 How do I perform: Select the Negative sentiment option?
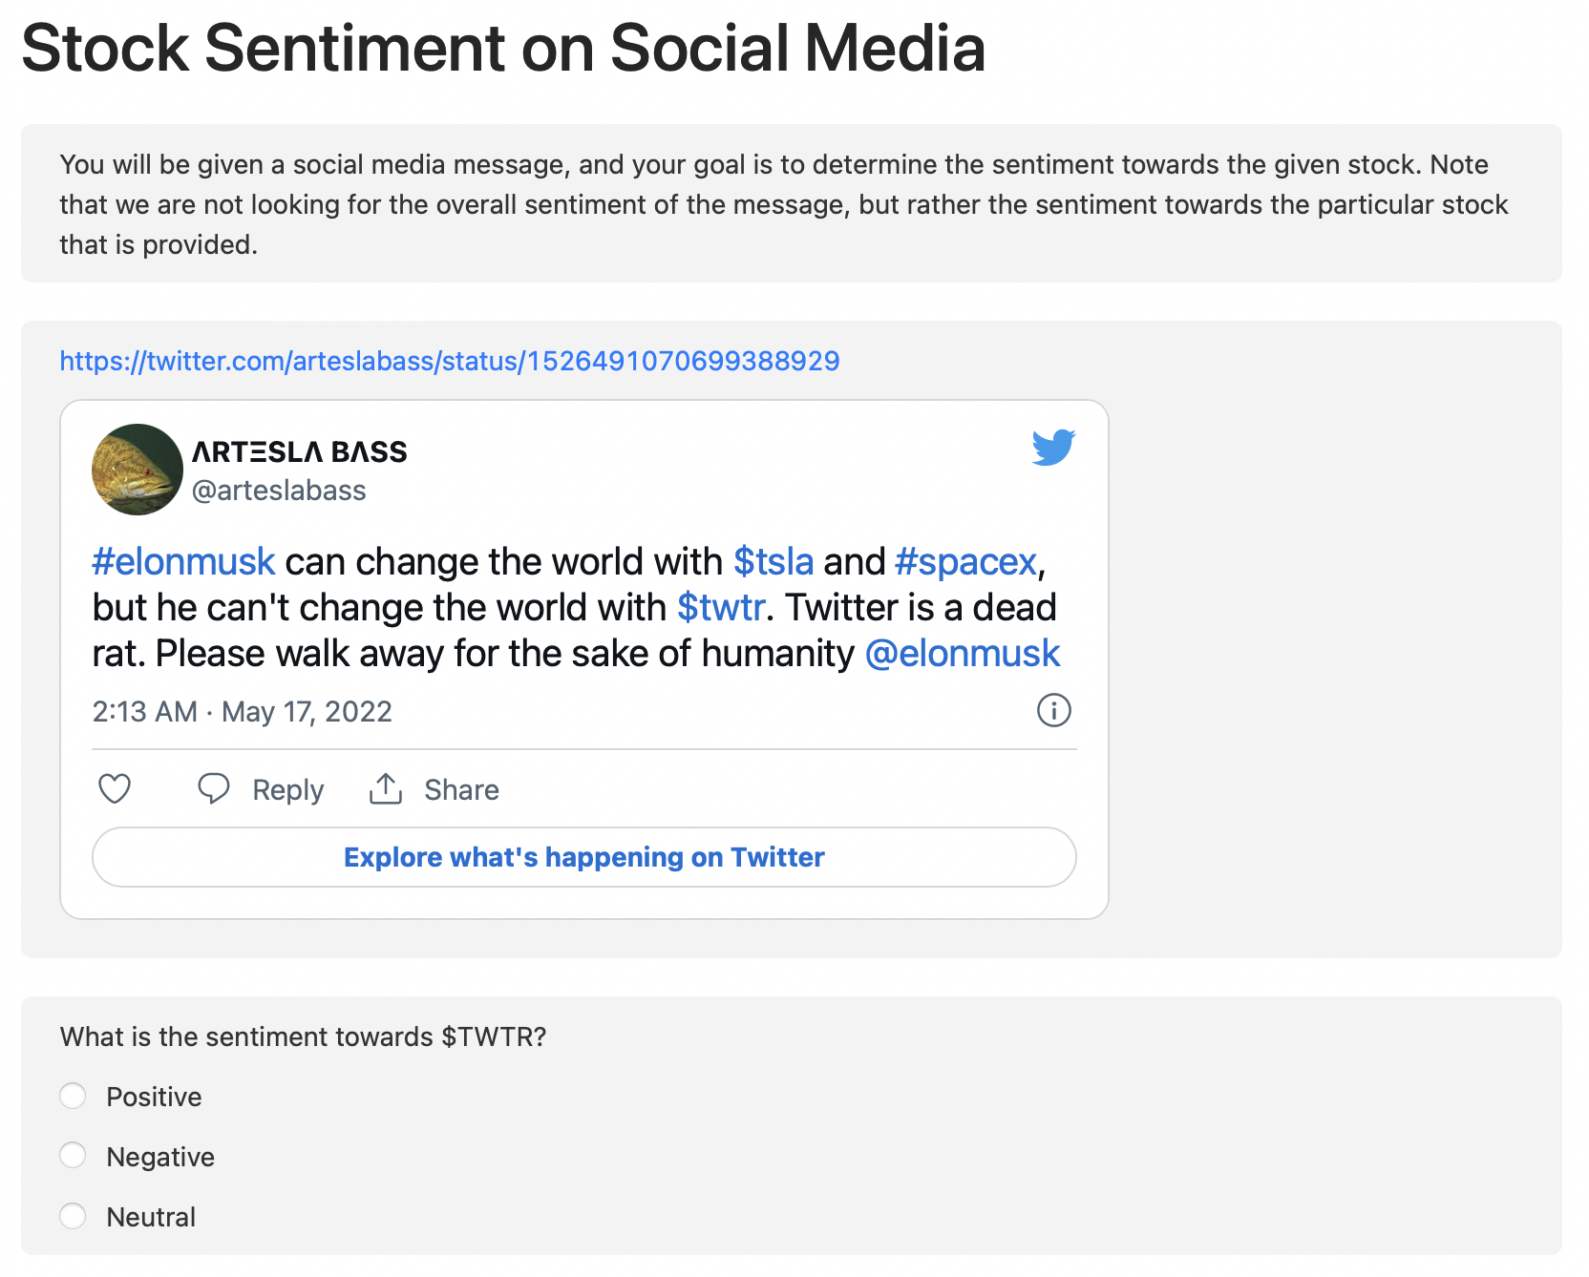tap(73, 1156)
